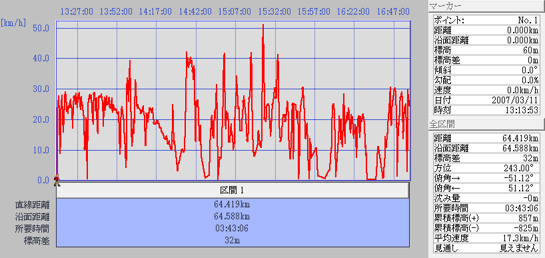This screenshot has height=258, width=545.
Task: Click the 傾斜 0.0° row
Action: click(486, 70)
